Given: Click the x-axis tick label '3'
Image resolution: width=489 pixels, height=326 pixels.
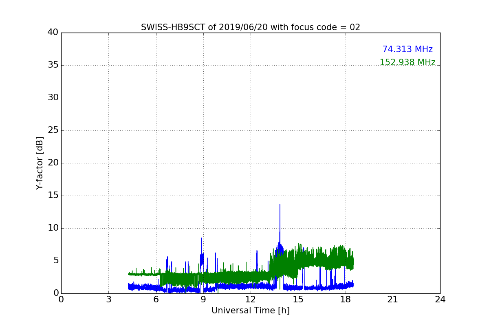Looking at the screenshot, I should (108, 300).
